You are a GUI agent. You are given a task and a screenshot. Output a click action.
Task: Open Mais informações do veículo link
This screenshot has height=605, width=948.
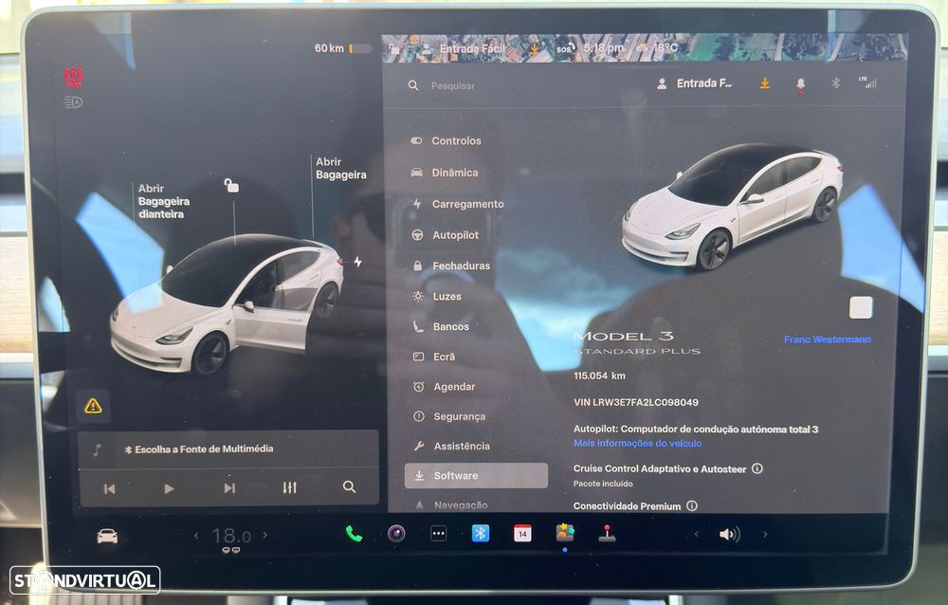point(638,444)
